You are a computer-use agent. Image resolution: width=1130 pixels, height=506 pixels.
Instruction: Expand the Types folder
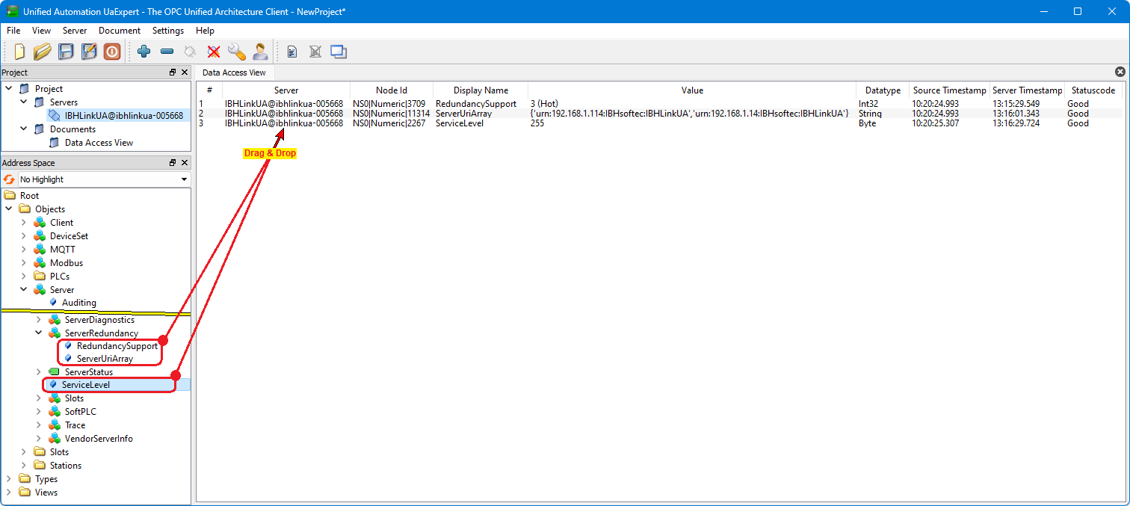point(8,479)
